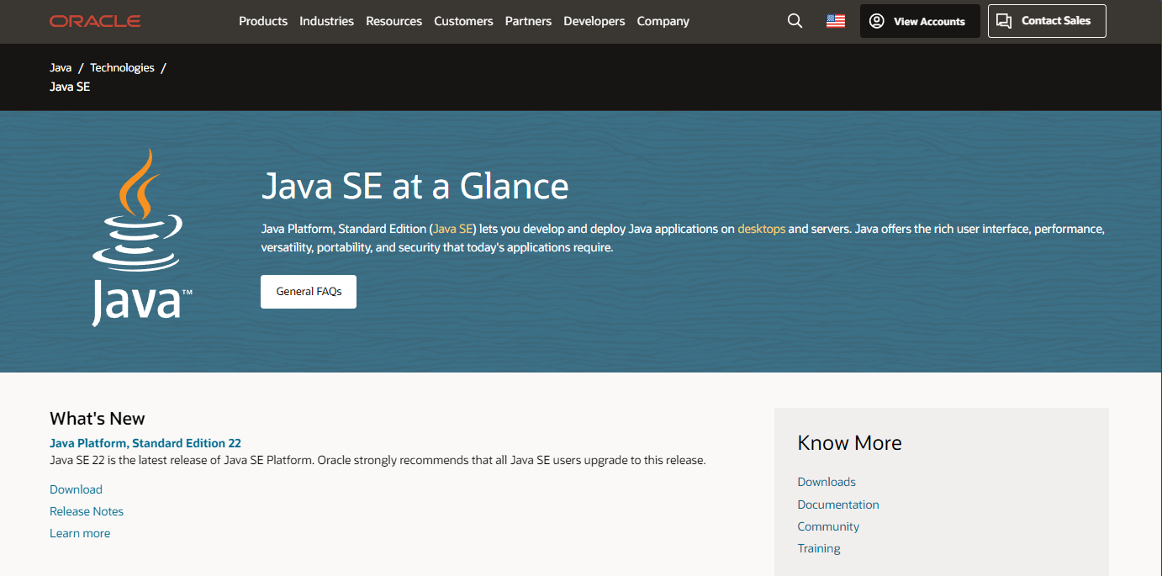The image size is (1162, 576).
Task: Follow the desktops inline link
Action: pyautogui.click(x=762, y=229)
